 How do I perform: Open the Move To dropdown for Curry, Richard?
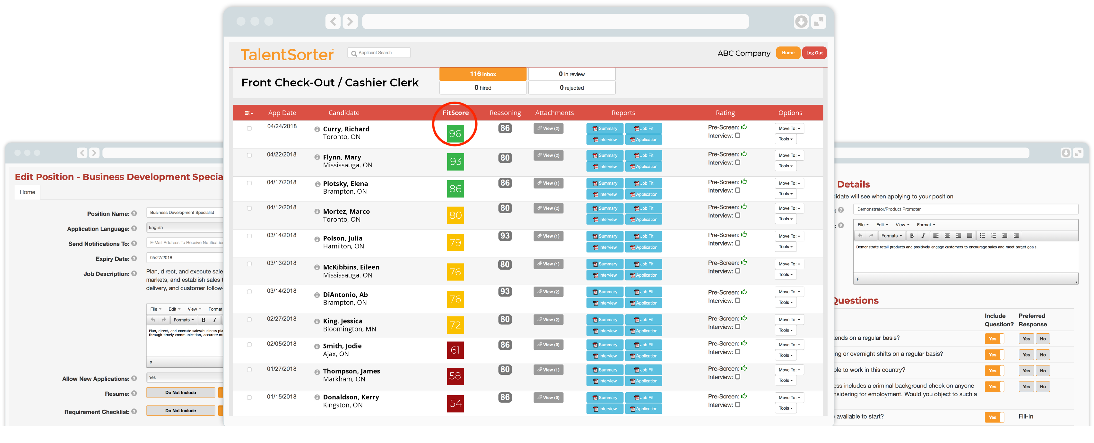click(x=789, y=129)
